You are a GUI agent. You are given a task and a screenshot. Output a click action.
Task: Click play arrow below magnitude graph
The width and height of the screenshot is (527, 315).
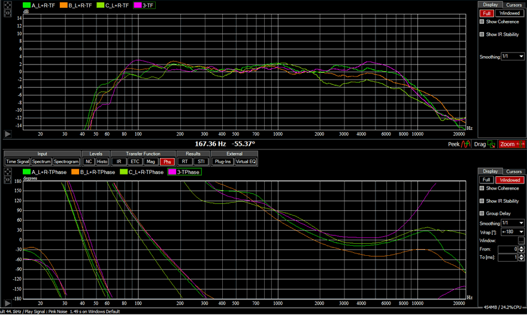(x=7, y=134)
